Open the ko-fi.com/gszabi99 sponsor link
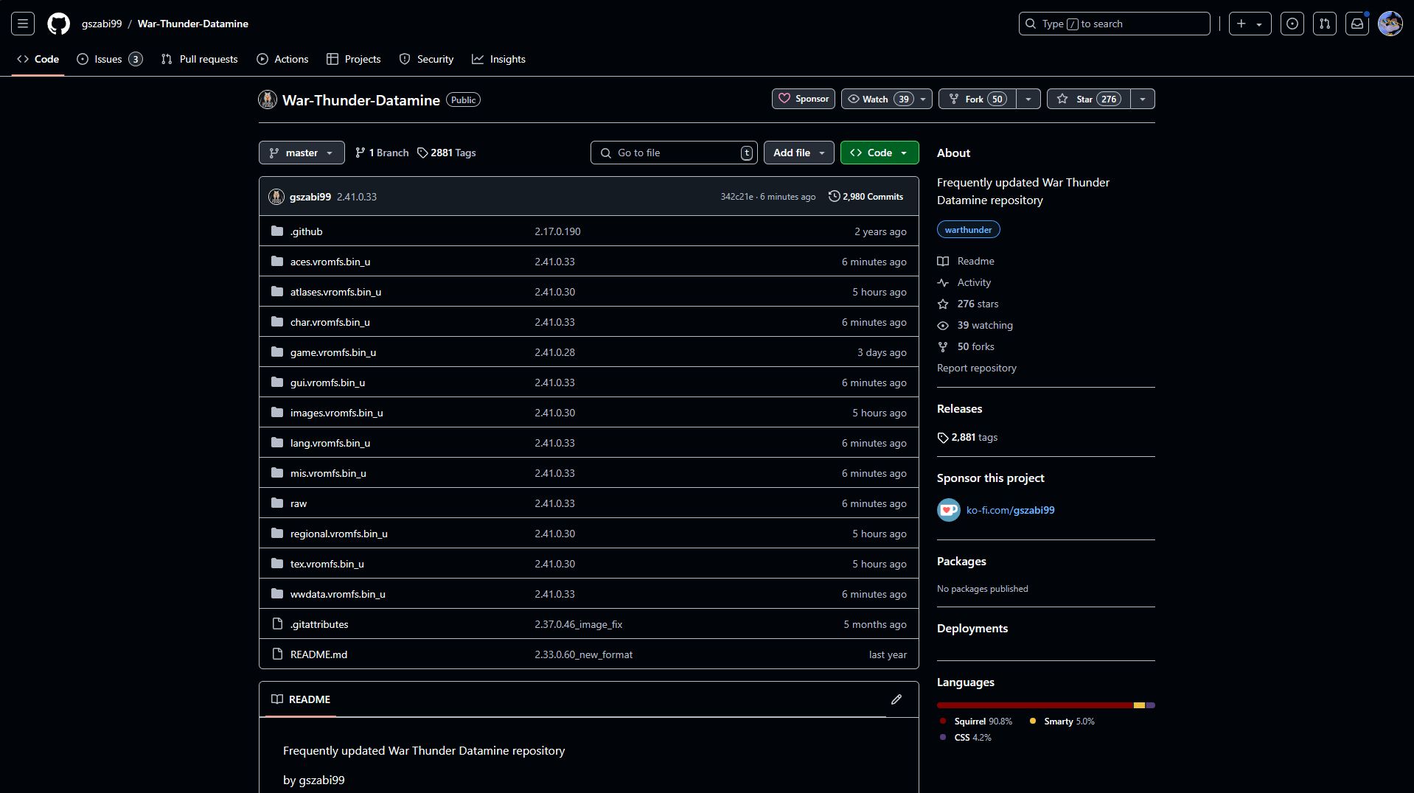 pos(1010,510)
